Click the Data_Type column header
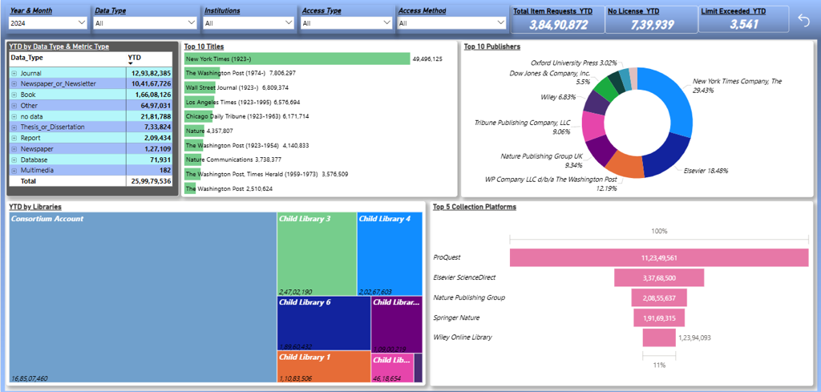Screen dimensions: 821x392 26,58
